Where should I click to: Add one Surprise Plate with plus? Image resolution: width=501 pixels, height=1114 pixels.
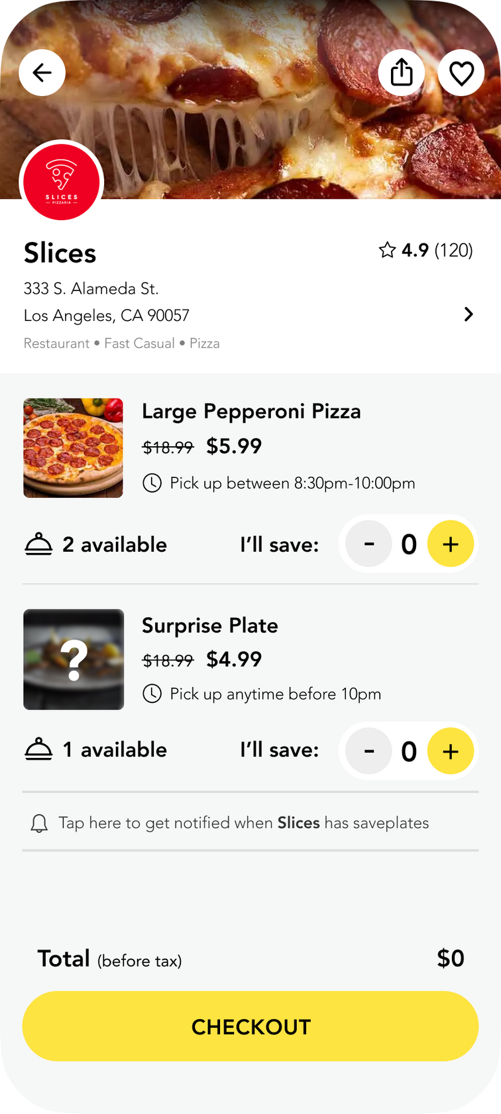[x=451, y=751]
